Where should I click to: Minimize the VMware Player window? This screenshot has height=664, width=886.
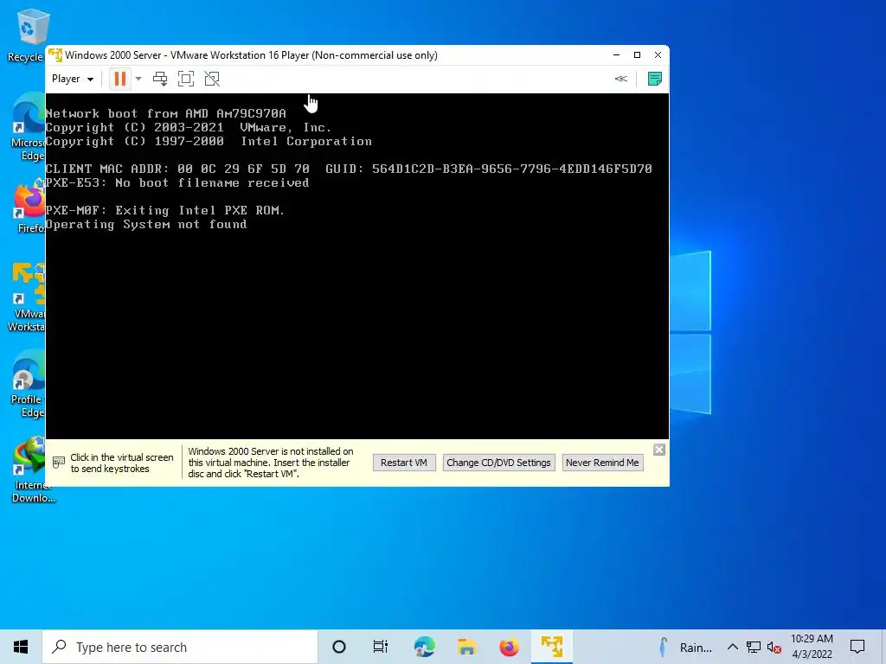pos(616,54)
